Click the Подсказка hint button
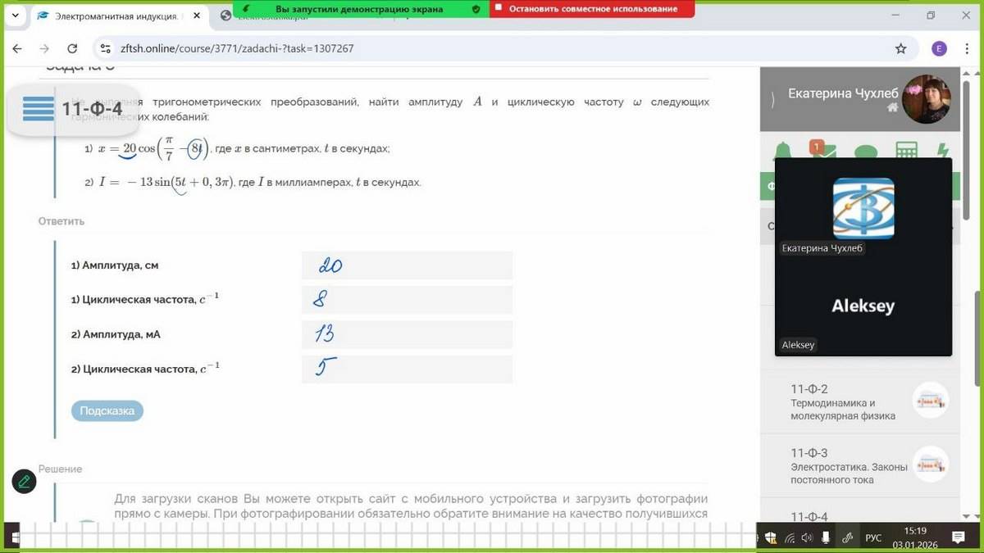This screenshot has width=984, height=553. click(x=107, y=410)
